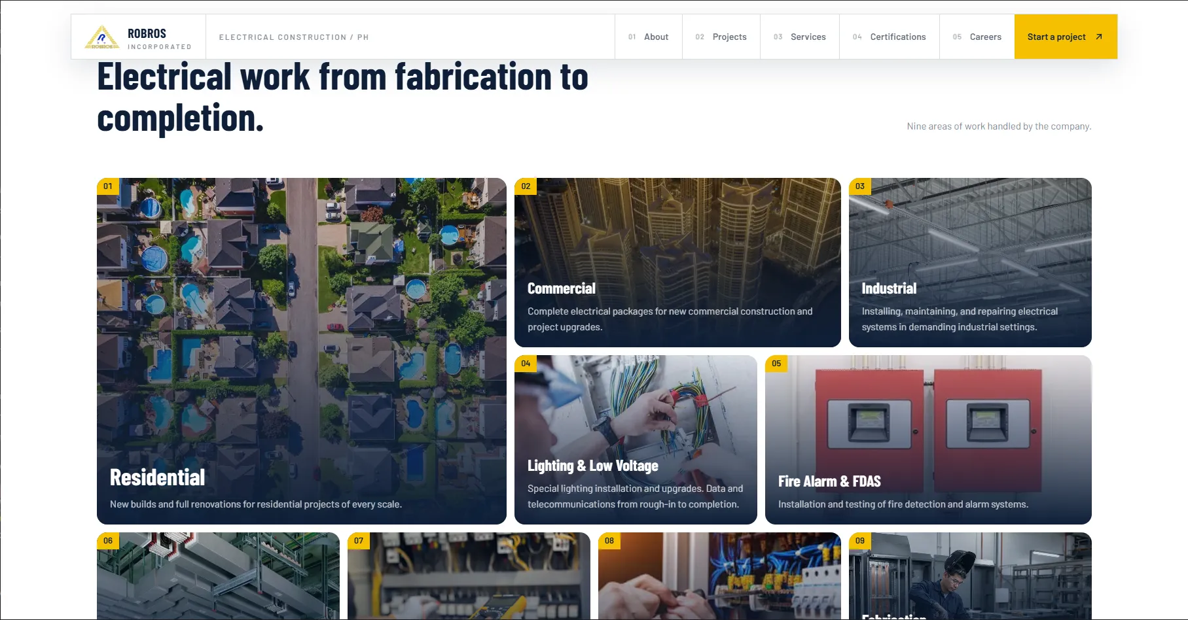The height and width of the screenshot is (620, 1188).
Task: Click 'Installing, maintaining, and repairing electrical' description
Action: coord(960,319)
